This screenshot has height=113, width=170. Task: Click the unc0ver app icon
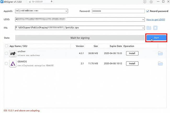(13, 53)
